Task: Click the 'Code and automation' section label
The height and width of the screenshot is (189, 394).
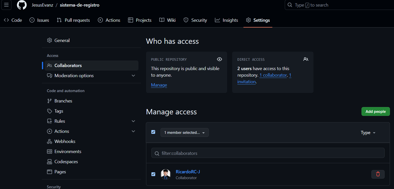Action: 66,91
